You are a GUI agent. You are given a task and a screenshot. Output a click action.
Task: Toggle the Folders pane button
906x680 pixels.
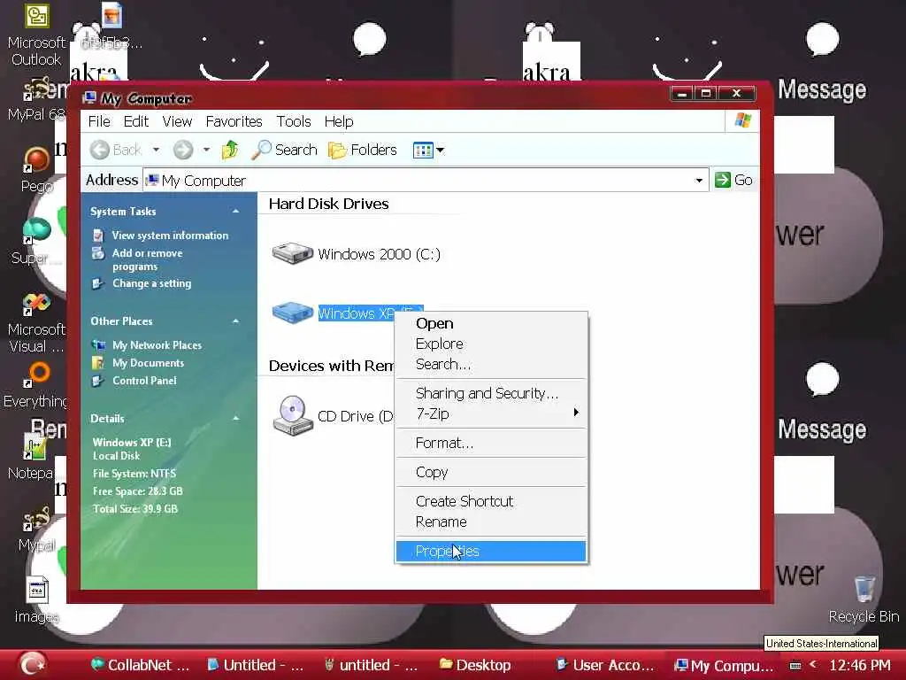[362, 150]
